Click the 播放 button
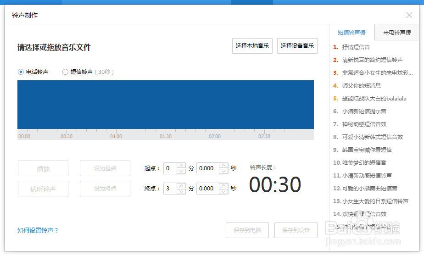The image size is (424, 256). [x=43, y=168]
